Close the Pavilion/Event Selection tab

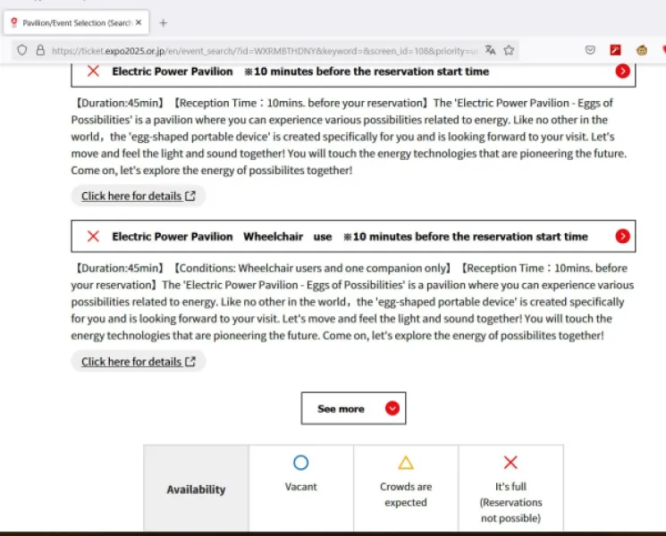pyautogui.click(x=139, y=22)
